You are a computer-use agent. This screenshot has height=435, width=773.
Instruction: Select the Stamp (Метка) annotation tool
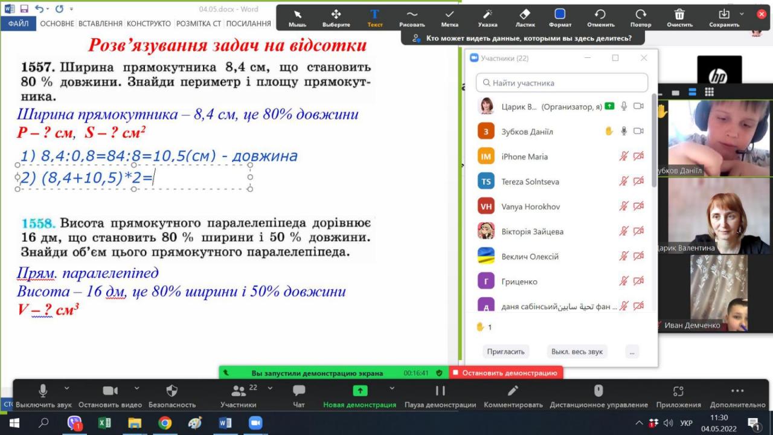pyautogui.click(x=449, y=17)
